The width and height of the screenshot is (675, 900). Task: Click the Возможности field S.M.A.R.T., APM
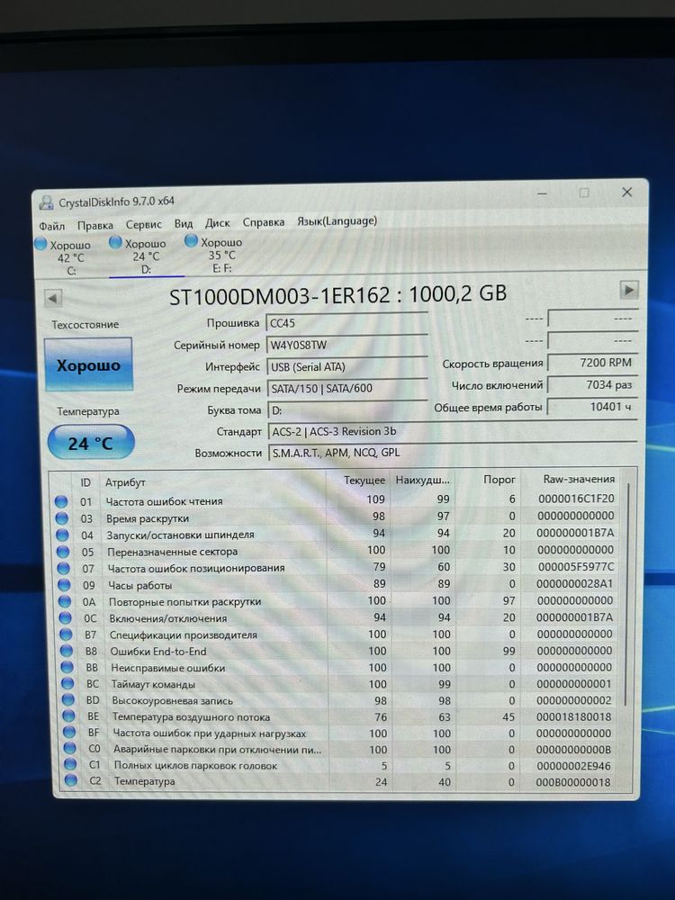click(x=453, y=453)
